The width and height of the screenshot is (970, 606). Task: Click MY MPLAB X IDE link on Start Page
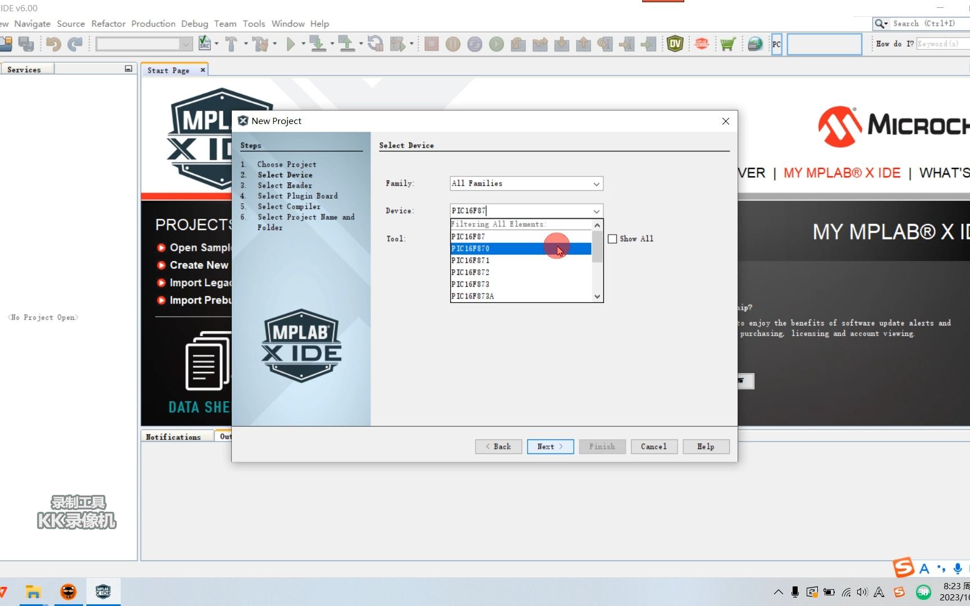[x=842, y=173]
